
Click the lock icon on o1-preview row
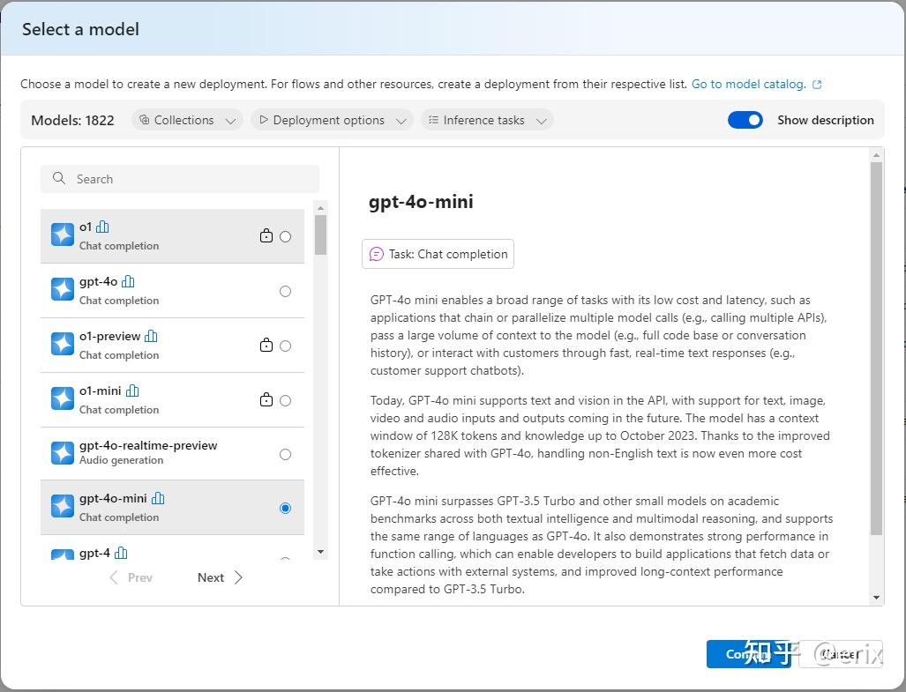tap(266, 346)
